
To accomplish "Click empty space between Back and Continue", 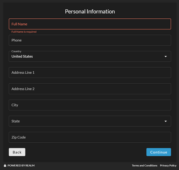I will point(86,152).
